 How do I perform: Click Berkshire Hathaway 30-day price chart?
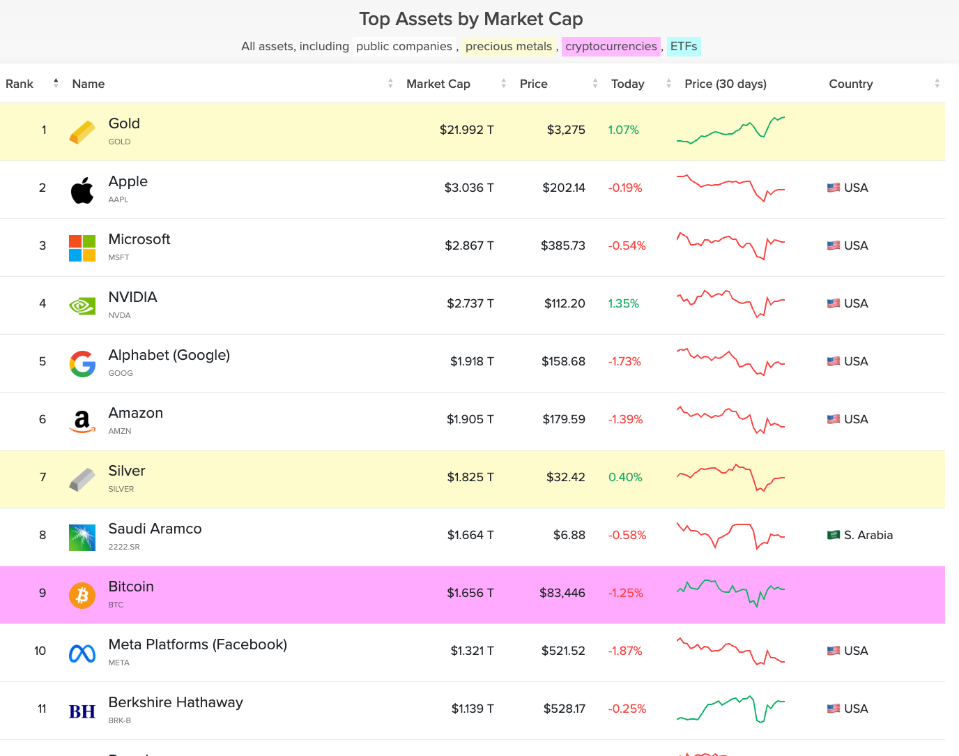(730, 709)
